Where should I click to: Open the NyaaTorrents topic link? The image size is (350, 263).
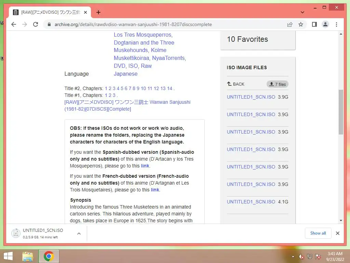168,58
